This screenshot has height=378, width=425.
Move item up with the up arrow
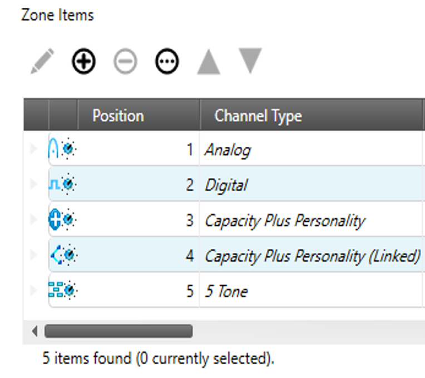tap(209, 62)
